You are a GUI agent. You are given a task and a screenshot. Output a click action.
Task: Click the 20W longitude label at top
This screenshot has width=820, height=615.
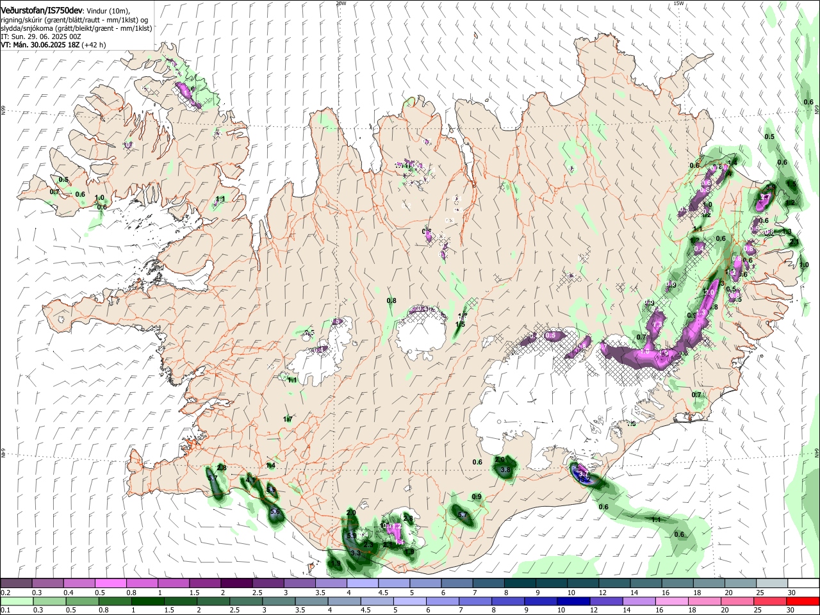pyautogui.click(x=341, y=3)
